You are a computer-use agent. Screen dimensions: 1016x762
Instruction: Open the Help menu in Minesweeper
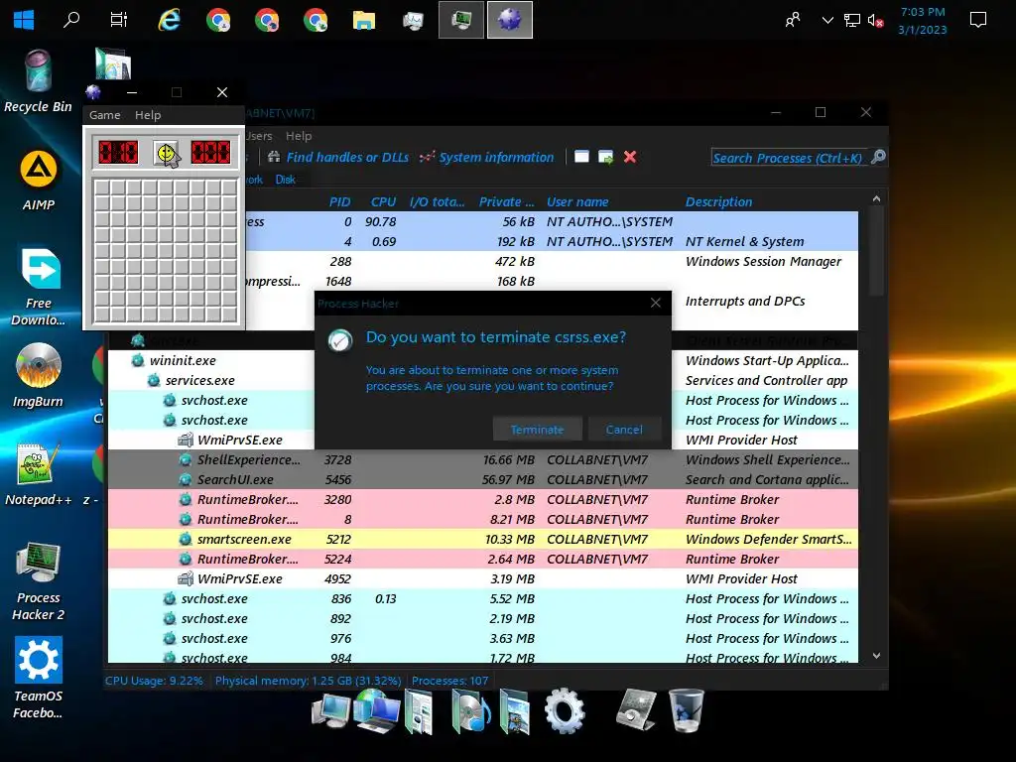[148, 115]
